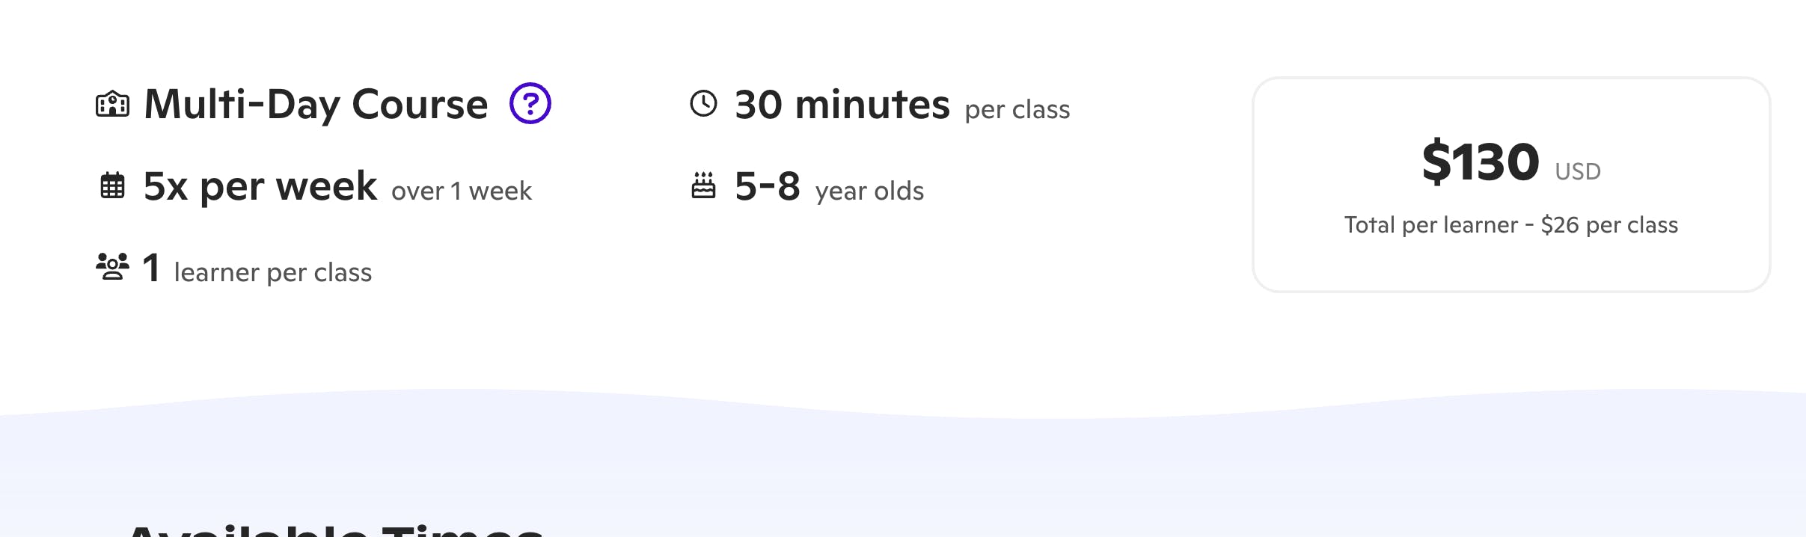1806x537 pixels.
Task: Click the $130 price amount
Action: coord(1481,161)
